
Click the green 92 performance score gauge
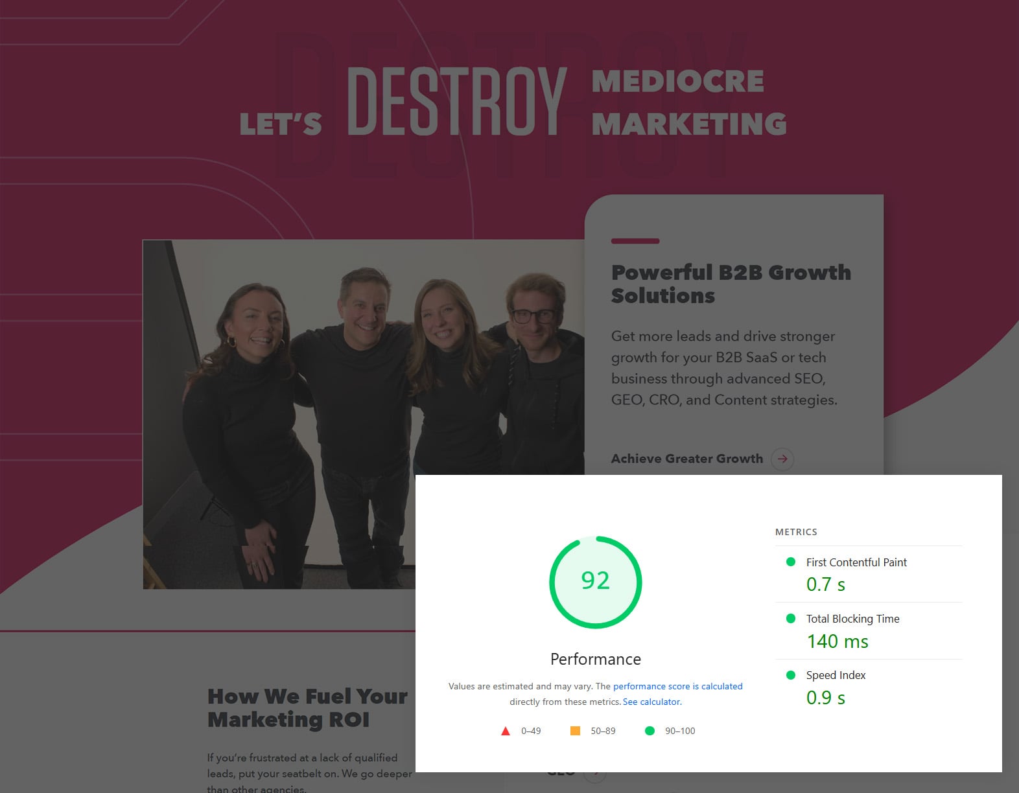click(595, 581)
